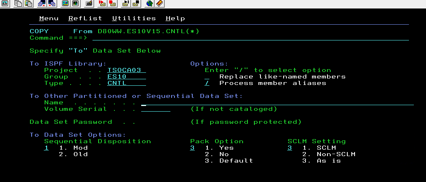Click the Copy toolbar icon
The height and width of the screenshot is (182, 426).
18,4
